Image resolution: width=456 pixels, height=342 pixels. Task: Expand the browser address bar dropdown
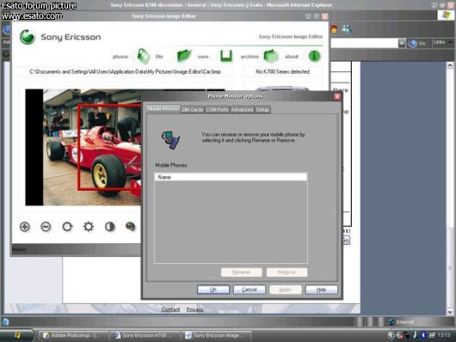402,43
